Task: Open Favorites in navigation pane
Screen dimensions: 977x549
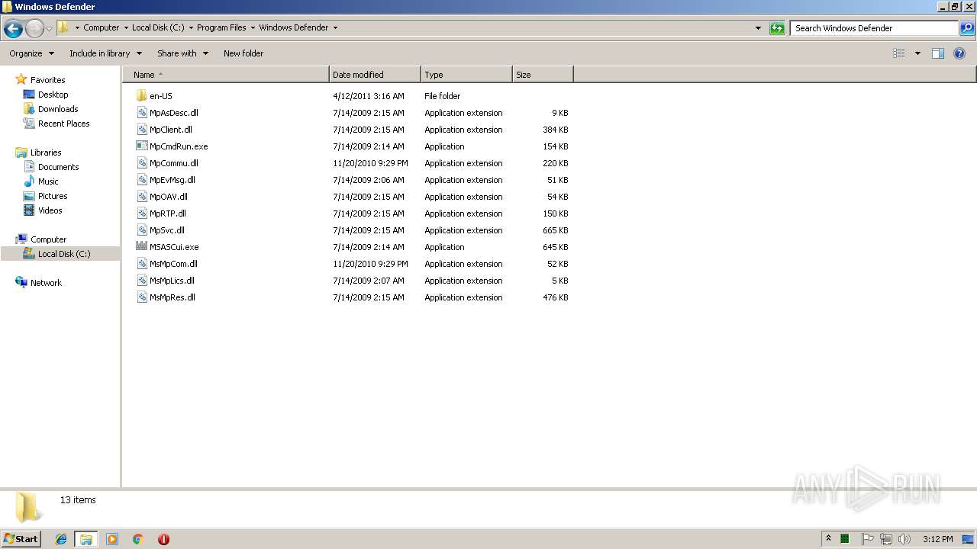Action: pyautogui.click(x=47, y=80)
